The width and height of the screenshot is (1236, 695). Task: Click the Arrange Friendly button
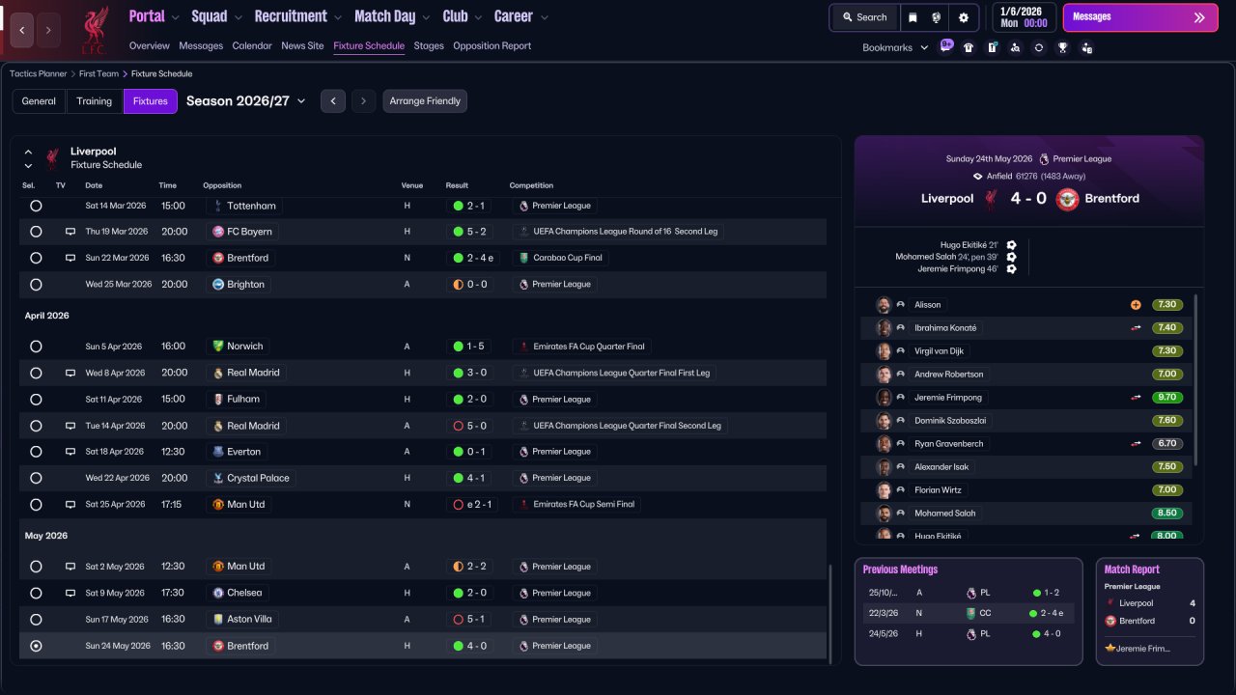[425, 101]
